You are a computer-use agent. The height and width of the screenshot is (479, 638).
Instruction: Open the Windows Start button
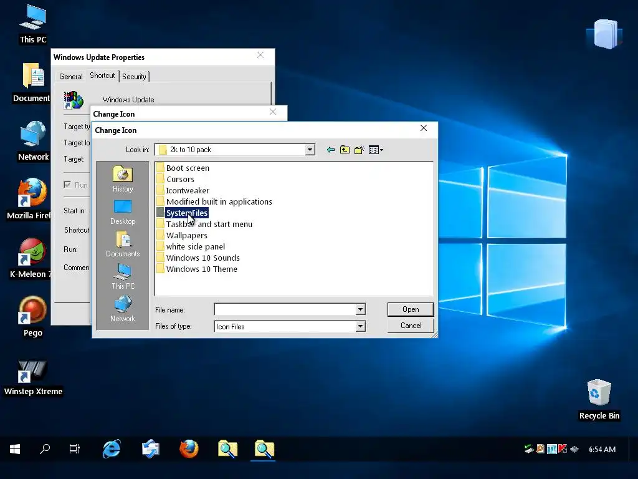click(15, 449)
